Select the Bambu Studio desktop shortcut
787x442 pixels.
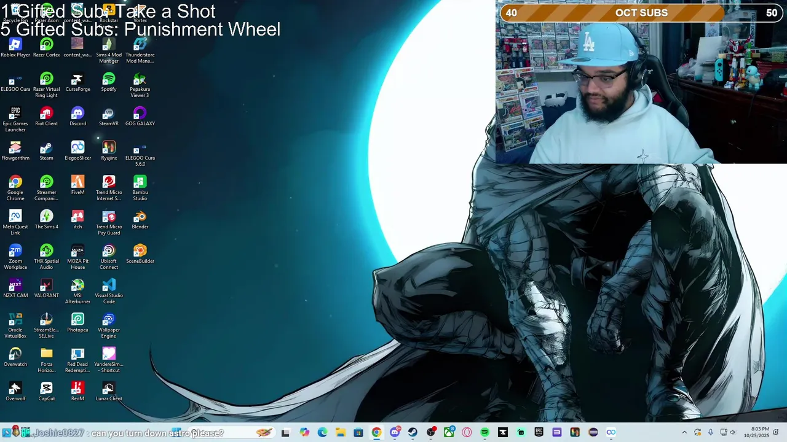[x=140, y=188]
